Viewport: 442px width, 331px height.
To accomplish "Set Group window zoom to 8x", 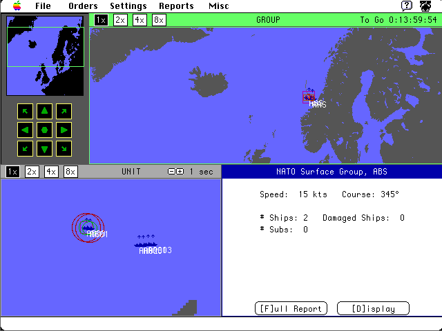I will coord(159,20).
